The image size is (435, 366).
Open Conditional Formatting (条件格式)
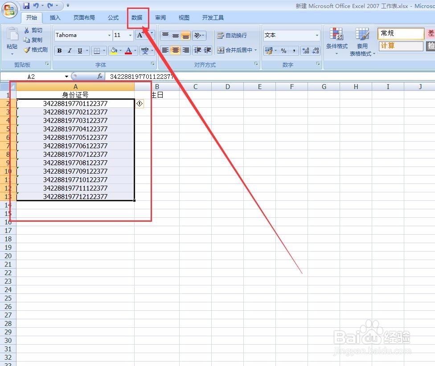[337, 41]
